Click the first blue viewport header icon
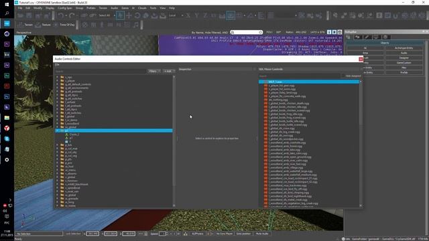Image resolution: width=429 pixels, height=241 pixels. pyautogui.click(x=329, y=32)
